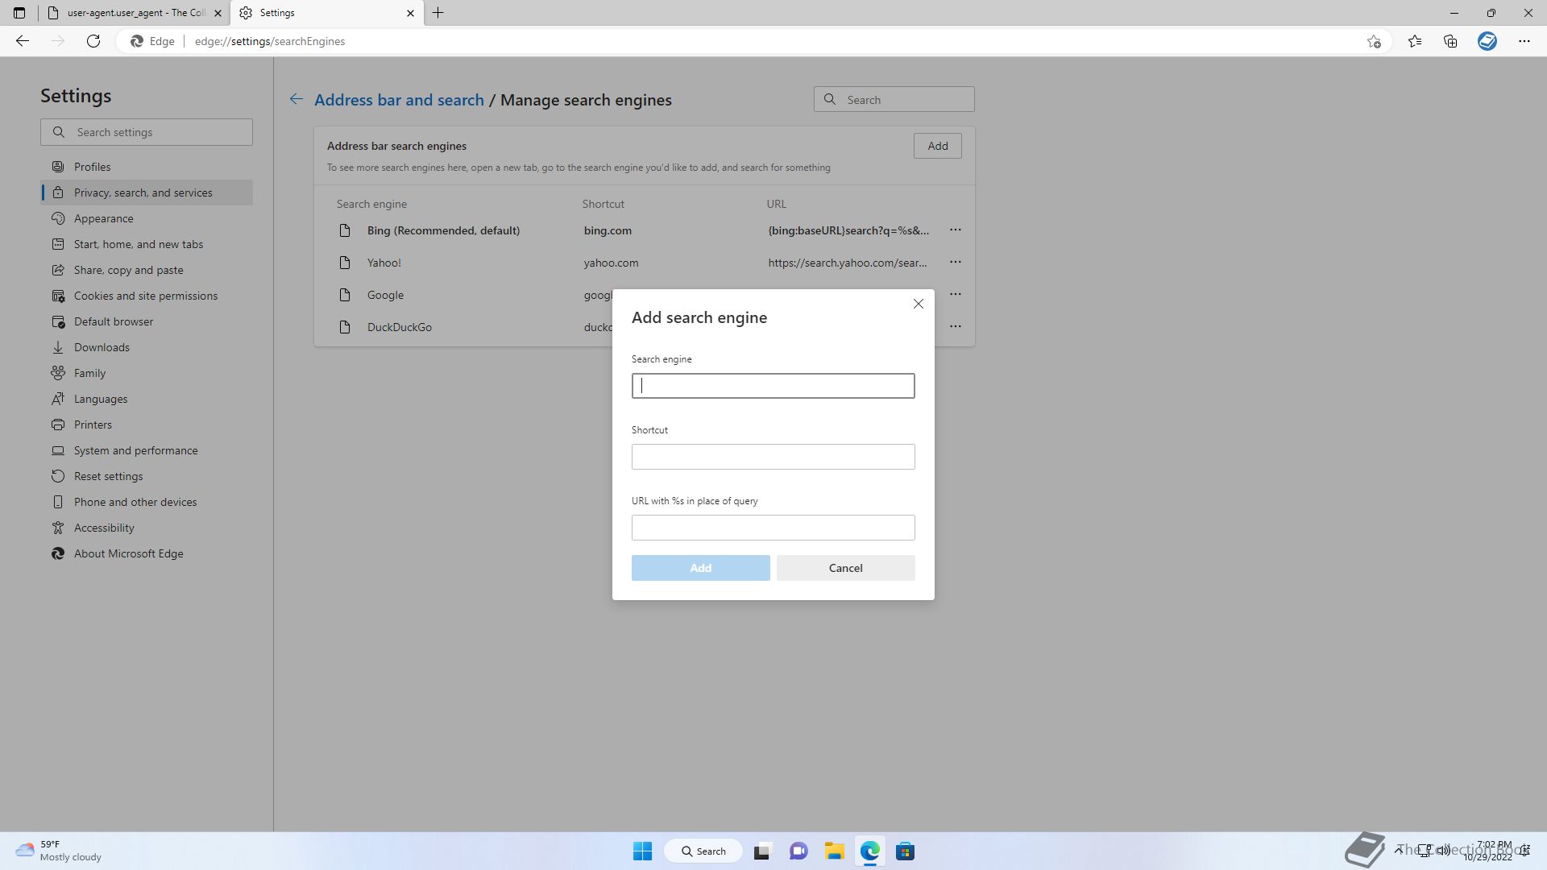This screenshot has width=1547, height=870.
Task: Open Default browser settings
Action: point(147,321)
